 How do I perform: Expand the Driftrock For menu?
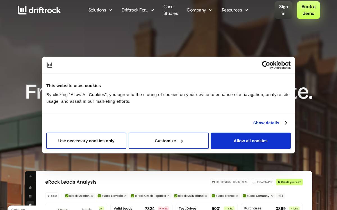tap(138, 10)
